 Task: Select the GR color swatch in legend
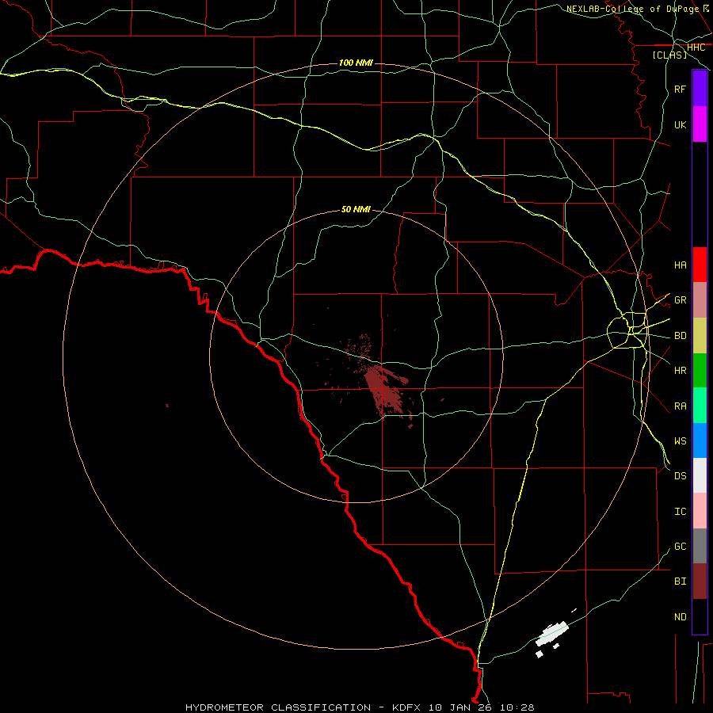700,299
